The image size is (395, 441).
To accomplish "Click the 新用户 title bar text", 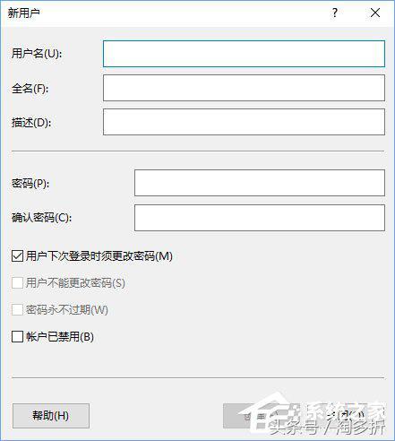I will pos(23,13).
